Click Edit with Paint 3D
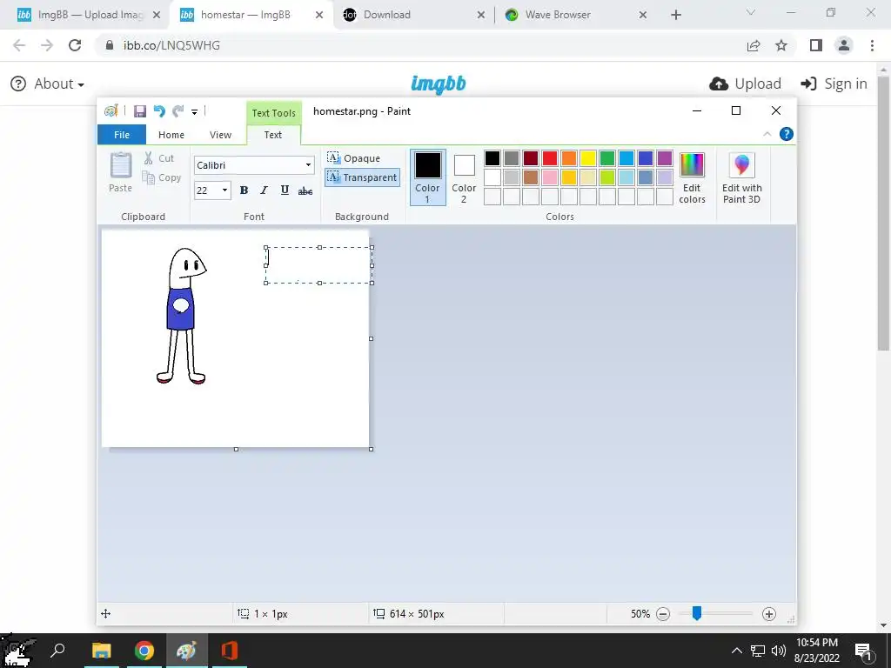Image resolution: width=891 pixels, height=668 pixels. pos(741,177)
